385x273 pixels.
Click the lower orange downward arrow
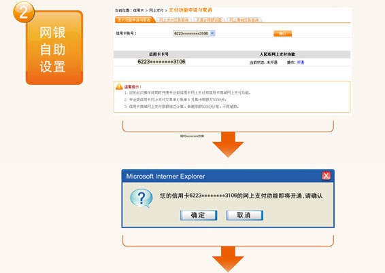(x=228, y=259)
